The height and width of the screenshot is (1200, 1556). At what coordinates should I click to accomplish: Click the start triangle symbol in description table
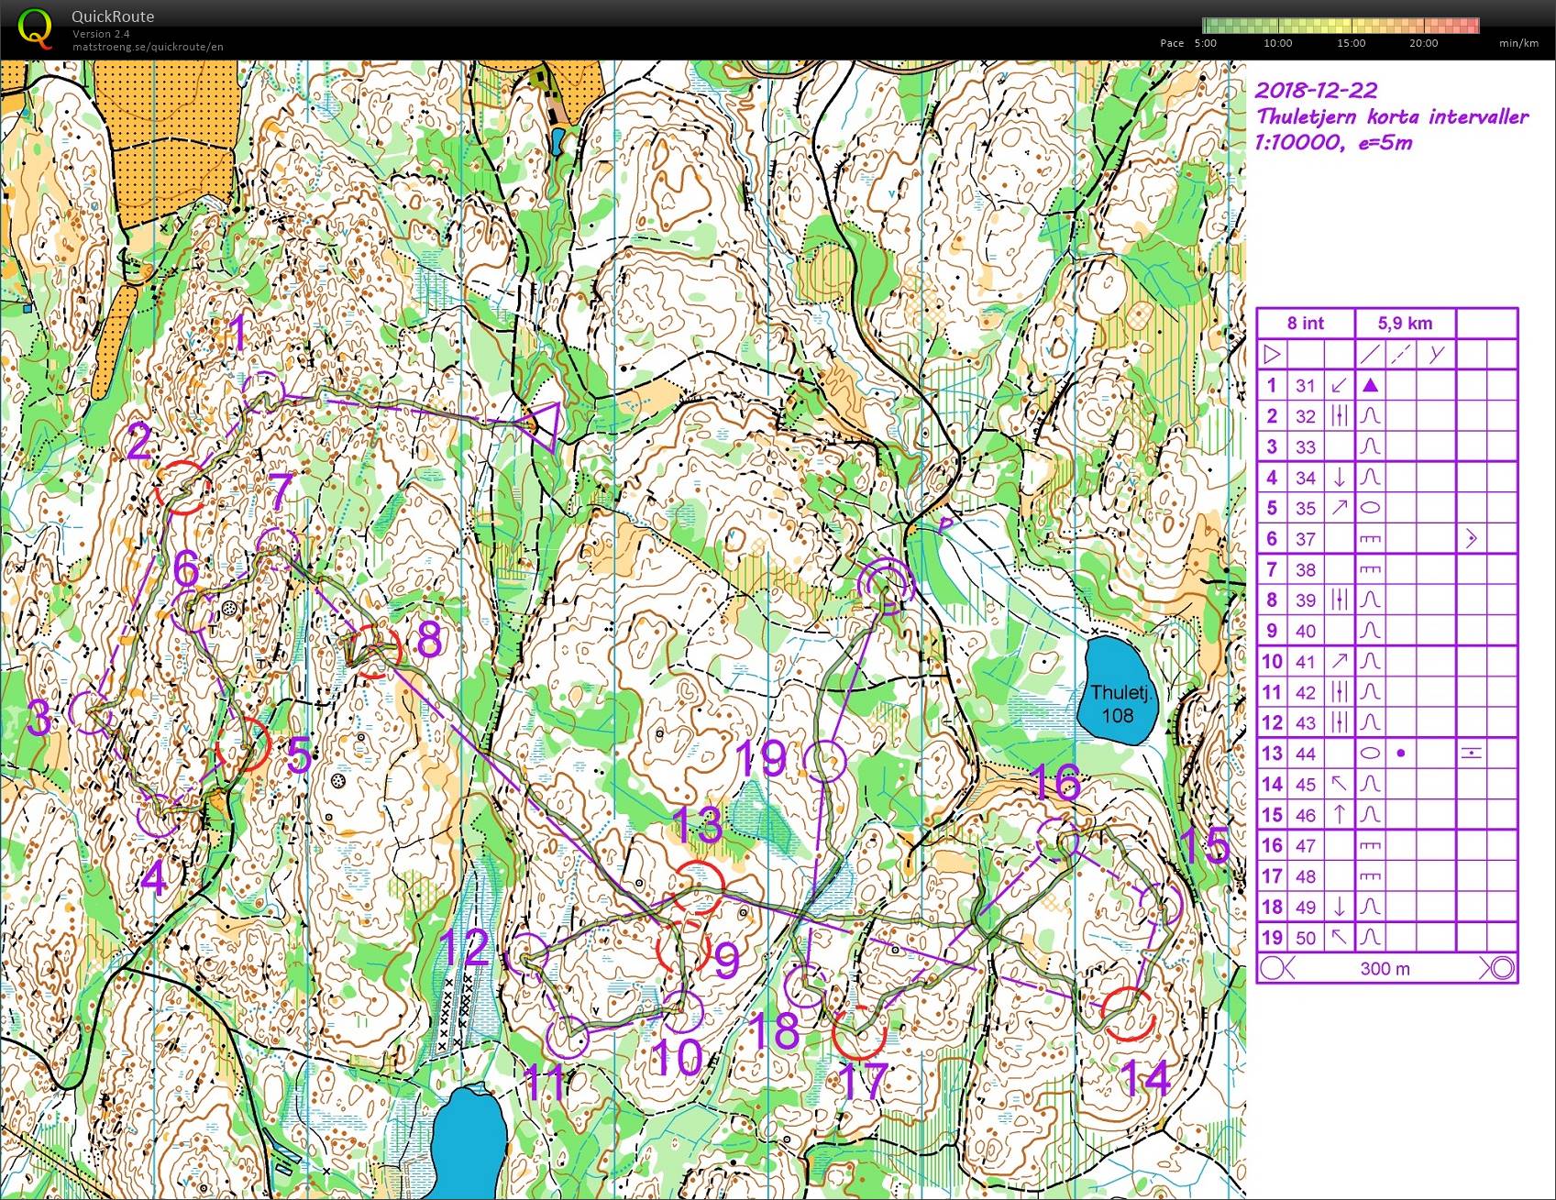point(1272,354)
